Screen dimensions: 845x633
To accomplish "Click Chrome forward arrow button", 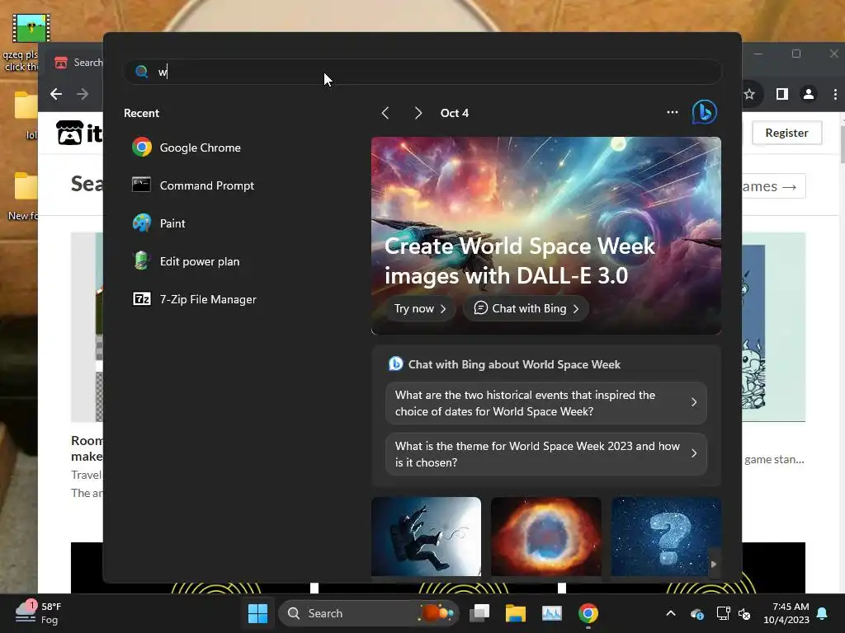I will (83, 94).
